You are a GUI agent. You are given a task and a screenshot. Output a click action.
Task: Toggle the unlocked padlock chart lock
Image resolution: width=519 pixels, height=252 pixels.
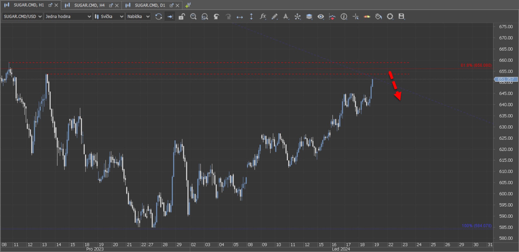[x=182, y=17]
